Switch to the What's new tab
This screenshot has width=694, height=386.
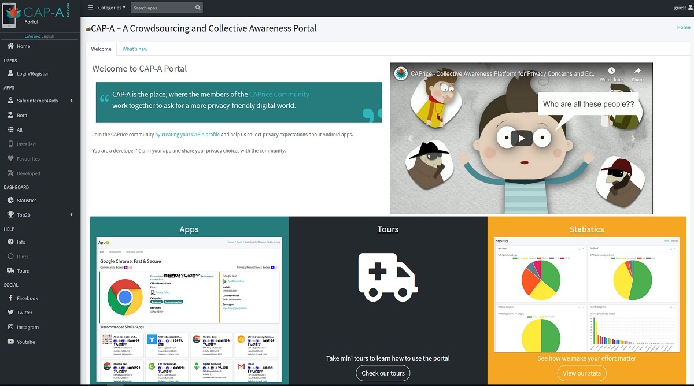click(x=135, y=49)
